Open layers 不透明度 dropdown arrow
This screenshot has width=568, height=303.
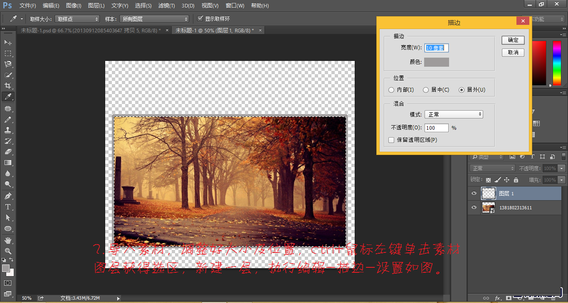pyautogui.click(x=562, y=168)
